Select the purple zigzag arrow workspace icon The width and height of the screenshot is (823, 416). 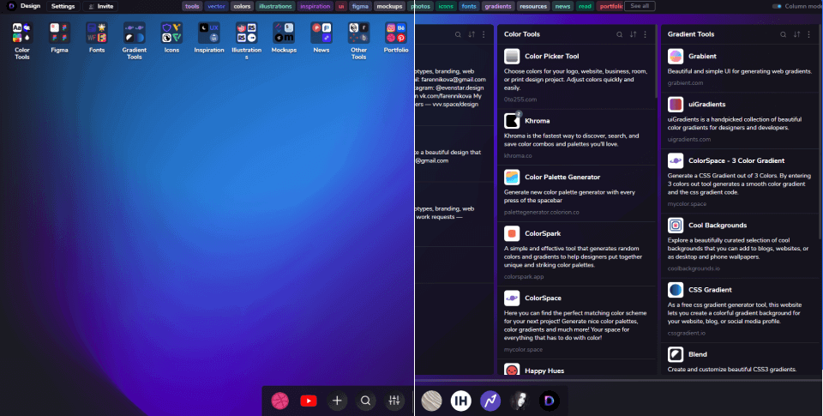[490, 401]
